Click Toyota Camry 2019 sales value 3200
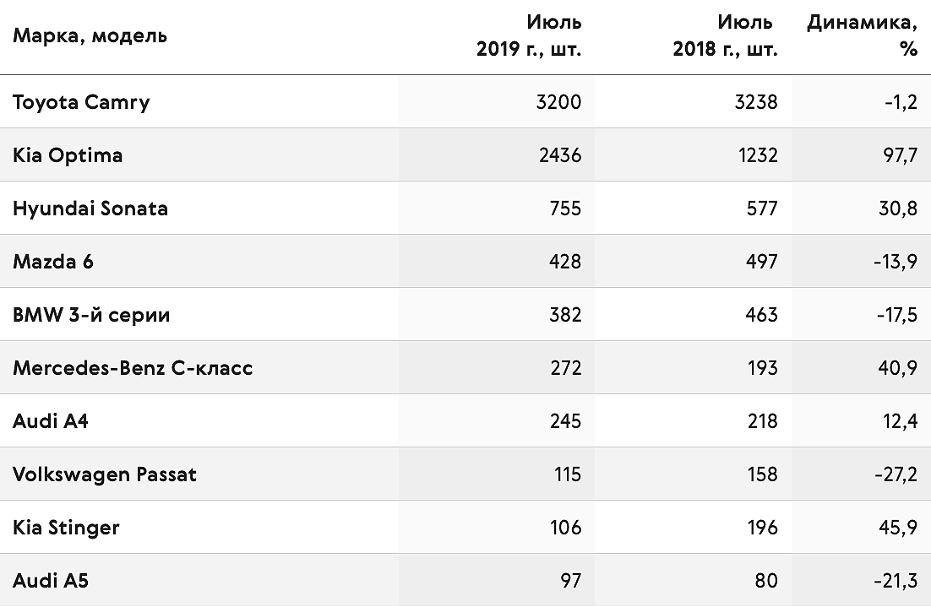This screenshot has width=931, height=607. pos(558,102)
